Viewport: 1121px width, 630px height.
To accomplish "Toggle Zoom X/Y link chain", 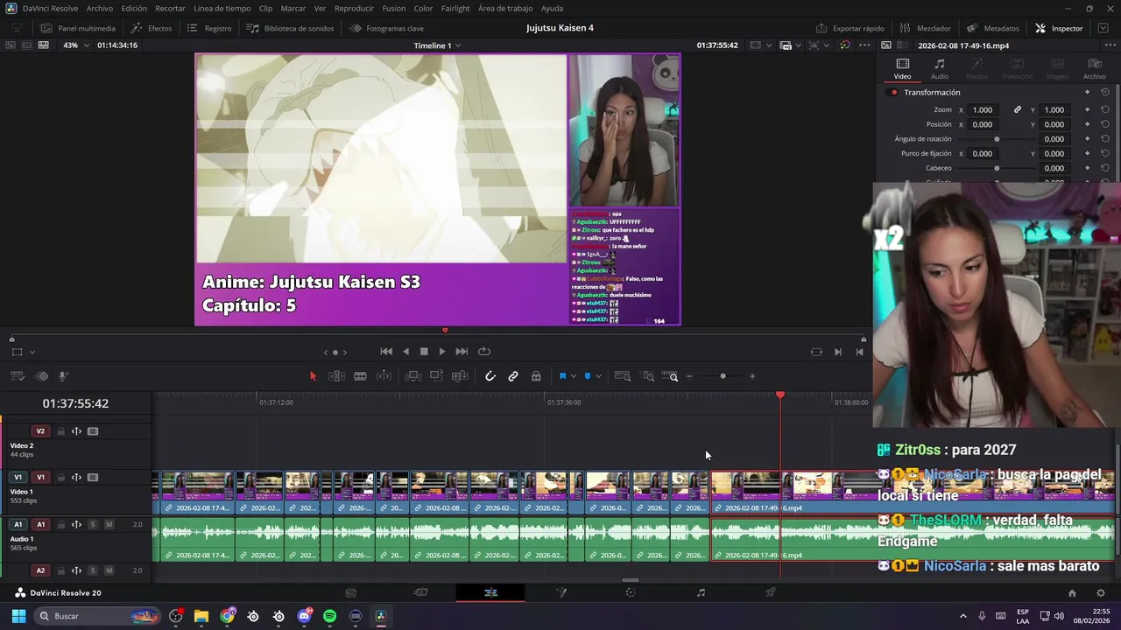I will pyautogui.click(x=1018, y=109).
